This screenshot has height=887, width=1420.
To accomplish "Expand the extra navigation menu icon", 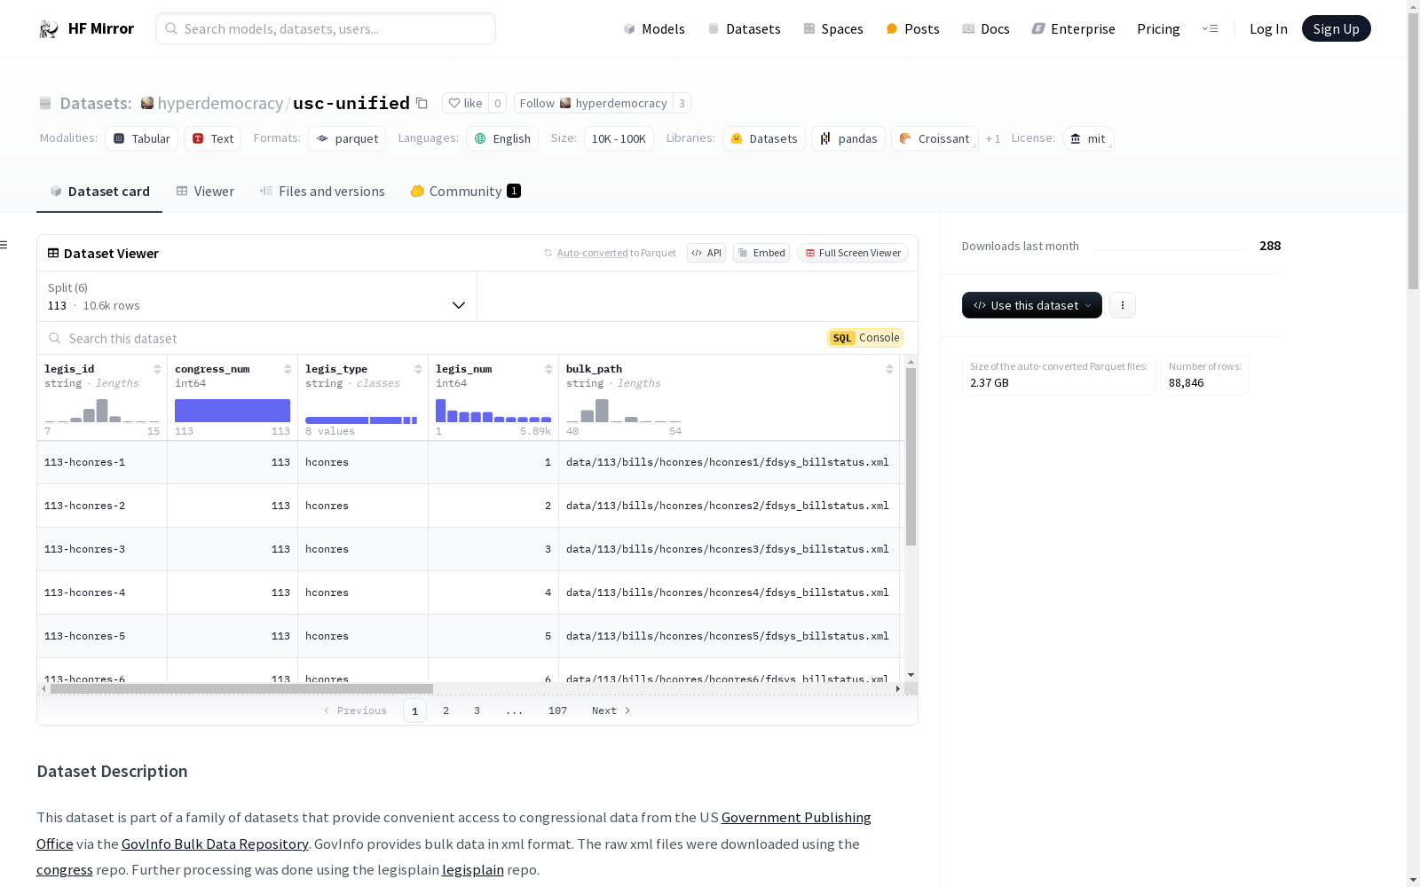I will tap(1210, 28).
